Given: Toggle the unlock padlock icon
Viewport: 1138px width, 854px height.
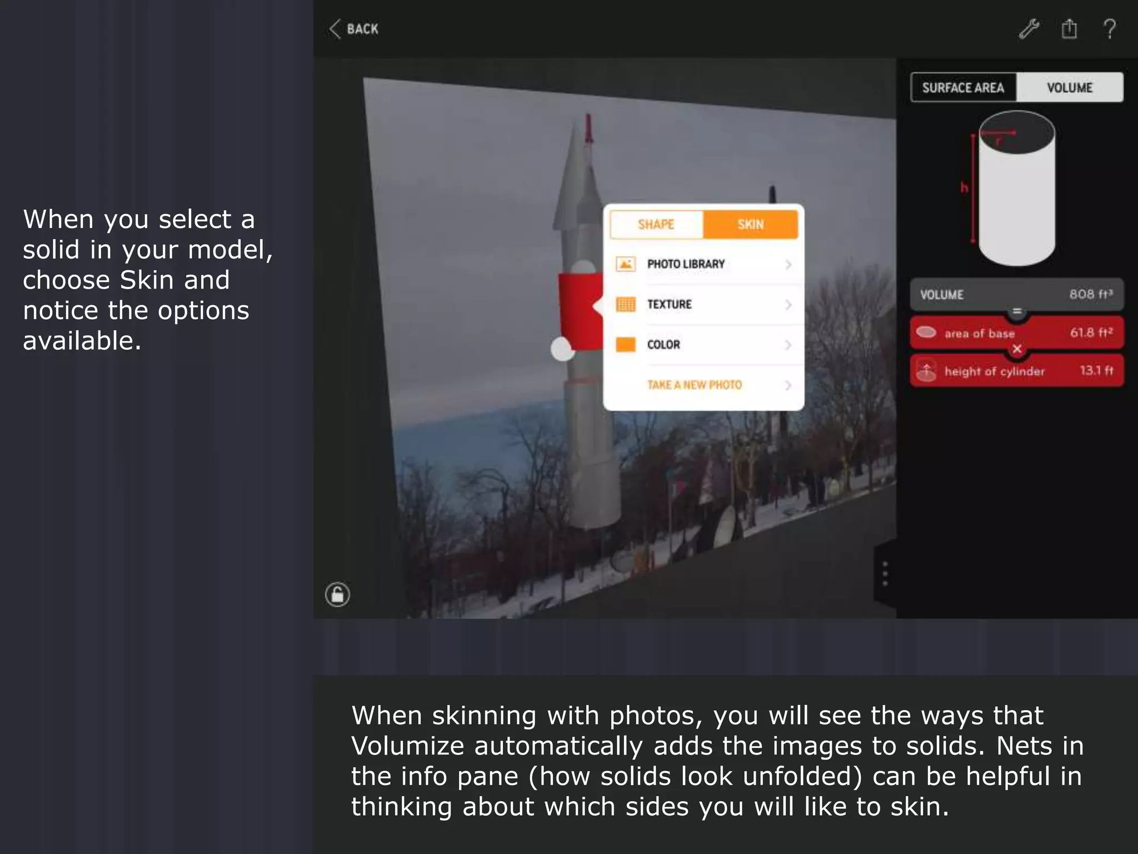Looking at the screenshot, I should pyautogui.click(x=337, y=595).
